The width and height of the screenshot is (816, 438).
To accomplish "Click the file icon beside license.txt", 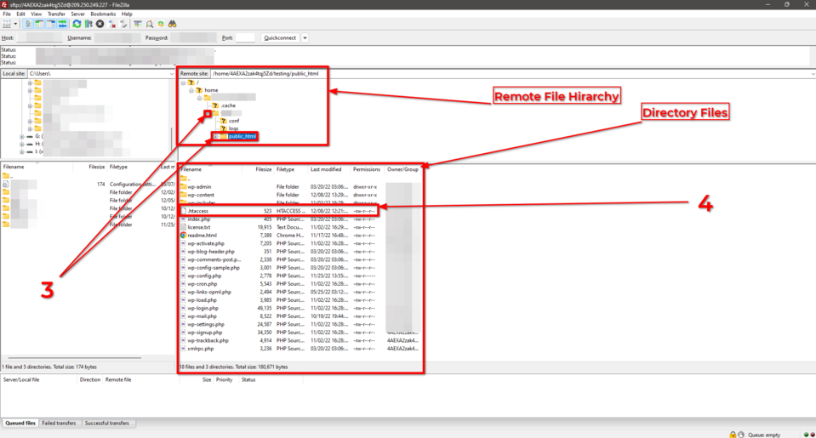I will point(183,227).
